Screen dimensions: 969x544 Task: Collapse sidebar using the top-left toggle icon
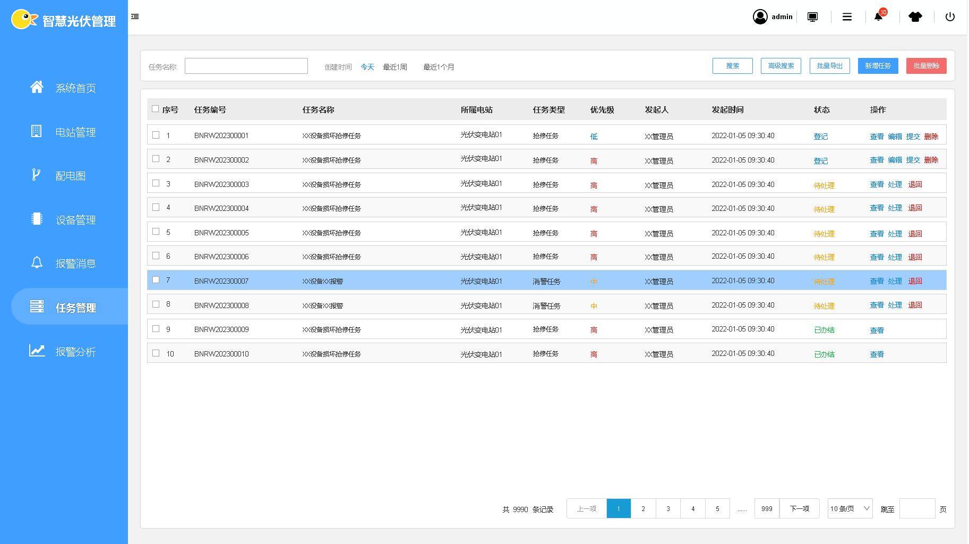[x=135, y=17]
